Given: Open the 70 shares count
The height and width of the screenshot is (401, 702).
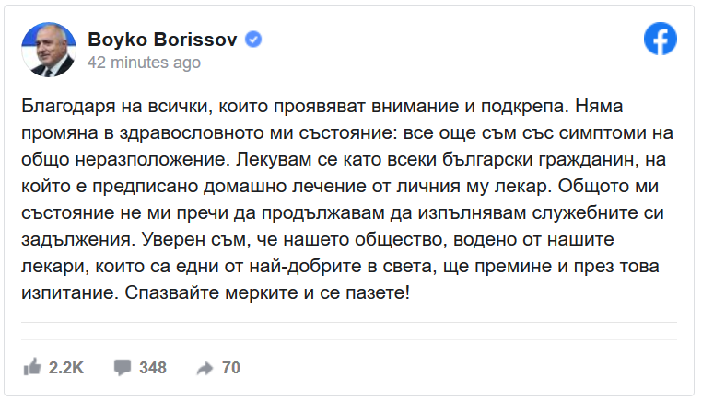Looking at the screenshot, I should pyautogui.click(x=231, y=368).
